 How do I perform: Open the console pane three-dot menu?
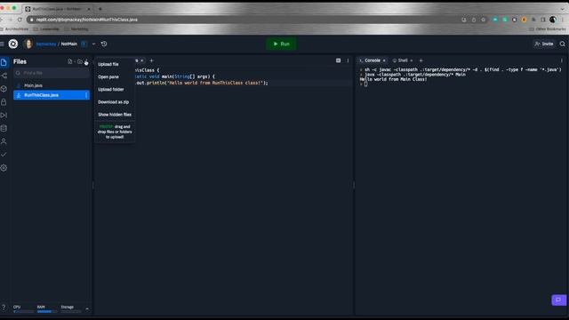[x=562, y=60]
